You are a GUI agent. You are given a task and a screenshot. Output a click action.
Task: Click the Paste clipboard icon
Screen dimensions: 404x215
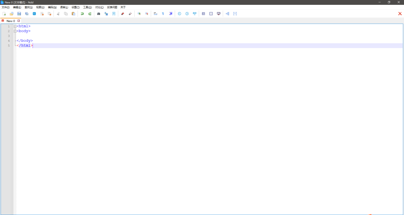[x=73, y=14]
